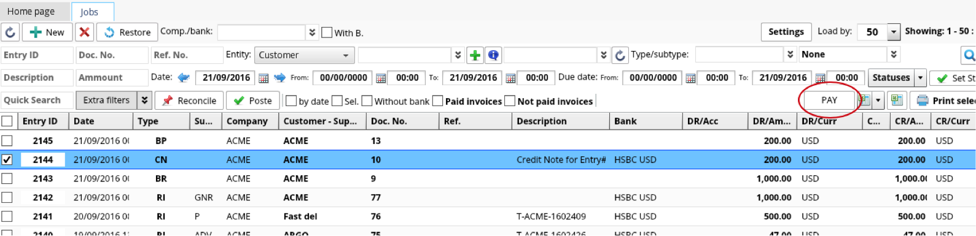
Task: Click the blue left arrow beside Date
Action: click(183, 78)
